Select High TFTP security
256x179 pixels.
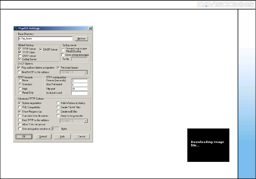click(x=20, y=88)
